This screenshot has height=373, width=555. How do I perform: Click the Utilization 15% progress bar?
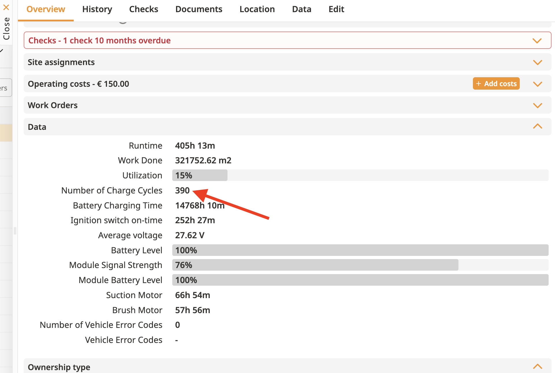200,175
